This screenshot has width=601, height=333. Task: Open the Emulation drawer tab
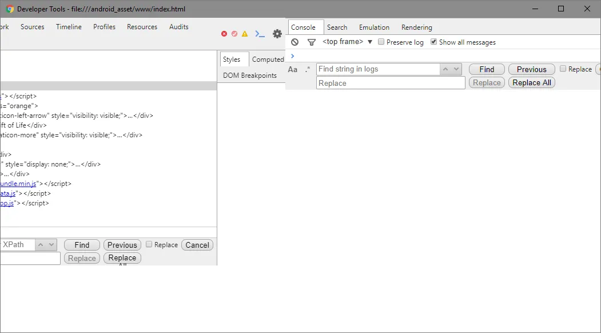(374, 27)
